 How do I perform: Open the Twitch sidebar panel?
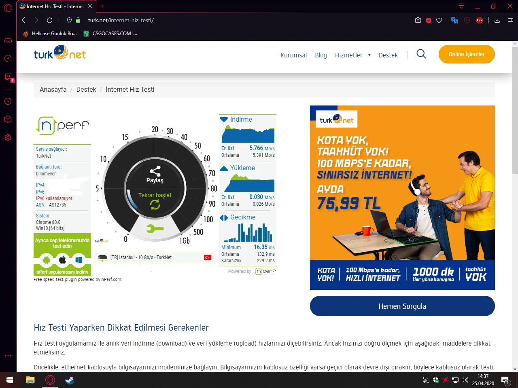click(x=8, y=77)
